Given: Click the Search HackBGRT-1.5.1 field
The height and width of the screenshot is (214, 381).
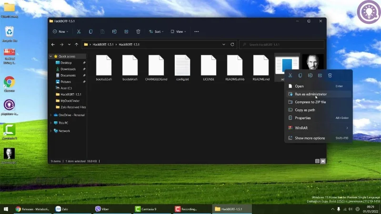Looking at the screenshot, I should [282, 45].
